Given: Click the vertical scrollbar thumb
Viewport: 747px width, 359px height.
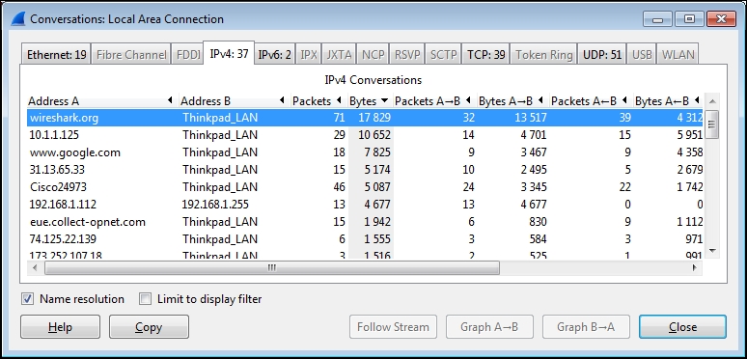Looking at the screenshot, I should (712, 124).
